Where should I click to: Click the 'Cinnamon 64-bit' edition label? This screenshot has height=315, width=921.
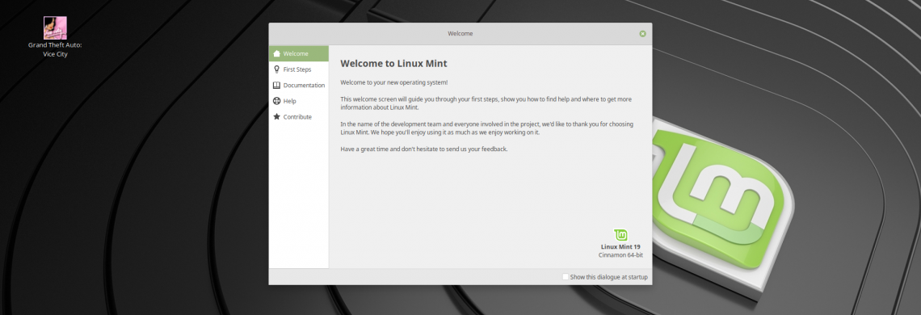click(x=620, y=256)
